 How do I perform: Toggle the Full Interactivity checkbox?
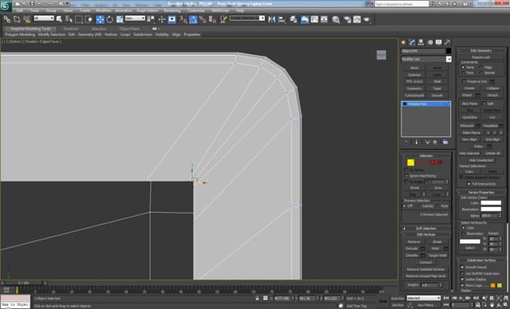[x=469, y=184]
